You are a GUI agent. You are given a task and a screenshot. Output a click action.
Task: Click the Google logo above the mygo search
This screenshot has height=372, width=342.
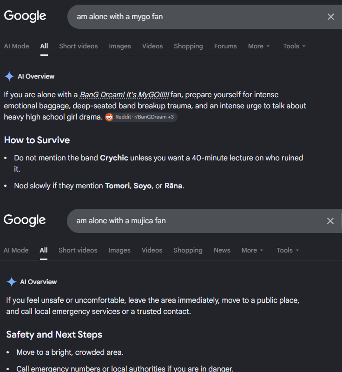tap(25, 16)
